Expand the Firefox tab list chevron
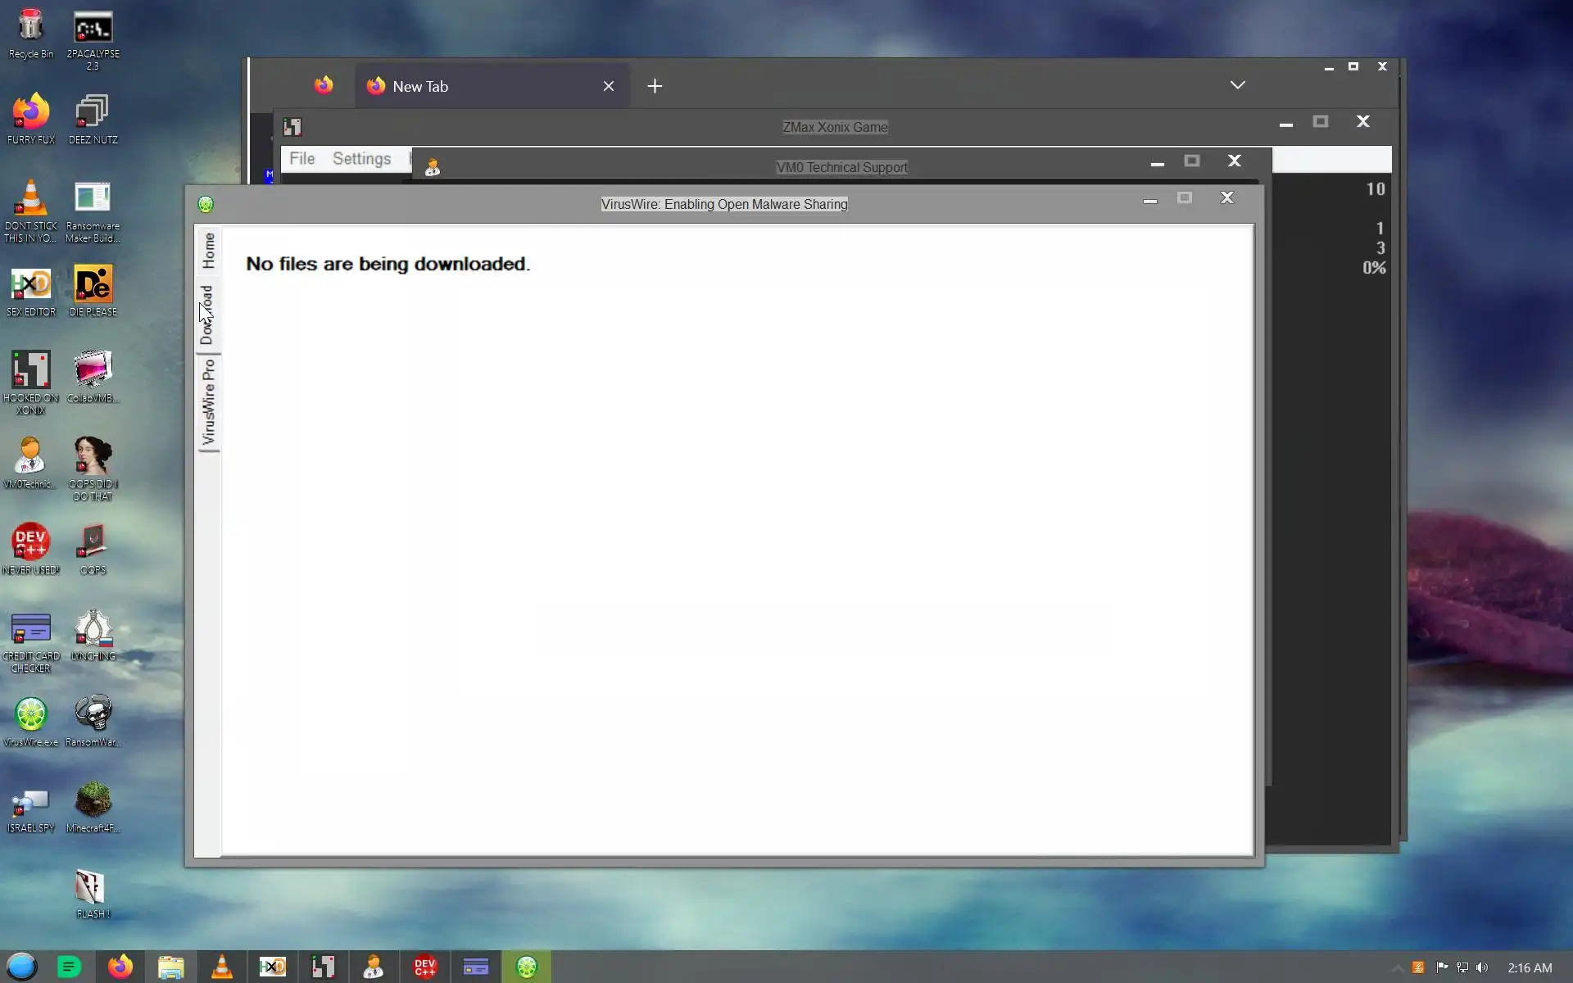1573x983 pixels. 1237,85
